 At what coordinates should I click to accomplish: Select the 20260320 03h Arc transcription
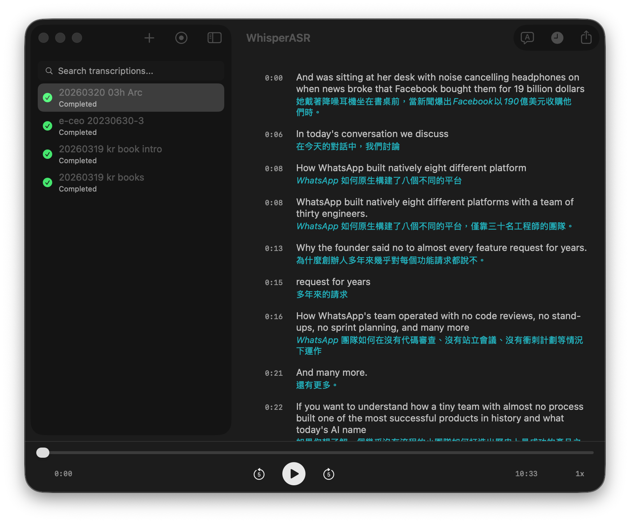click(131, 98)
